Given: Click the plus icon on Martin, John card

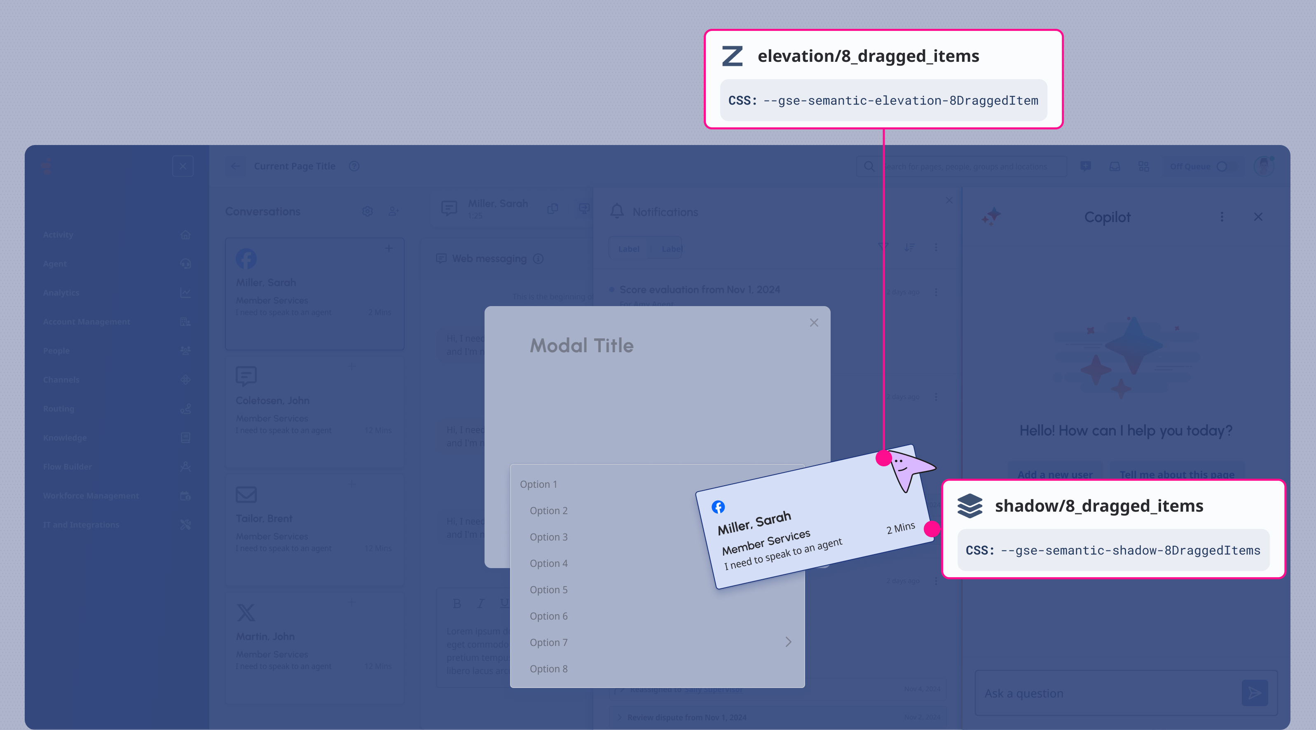Looking at the screenshot, I should point(351,602).
